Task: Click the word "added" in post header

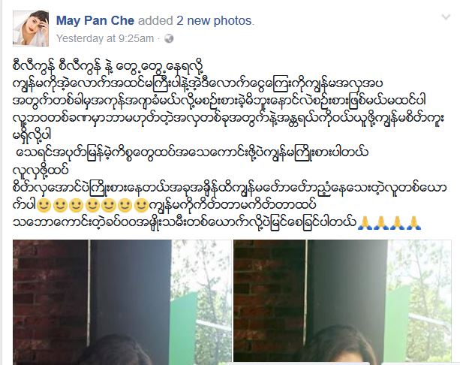Action: (x=155, y=20)
